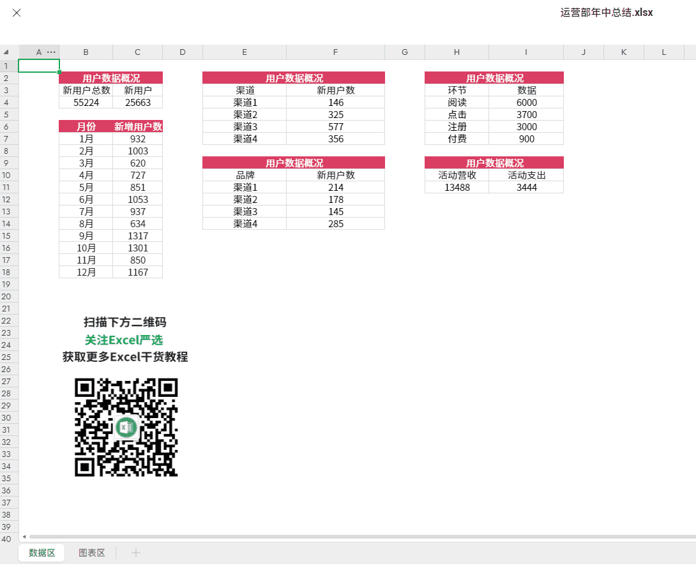Screen dimensions: 696x568
Task: Select the 1月 cell
Action: tap(86, 139)
